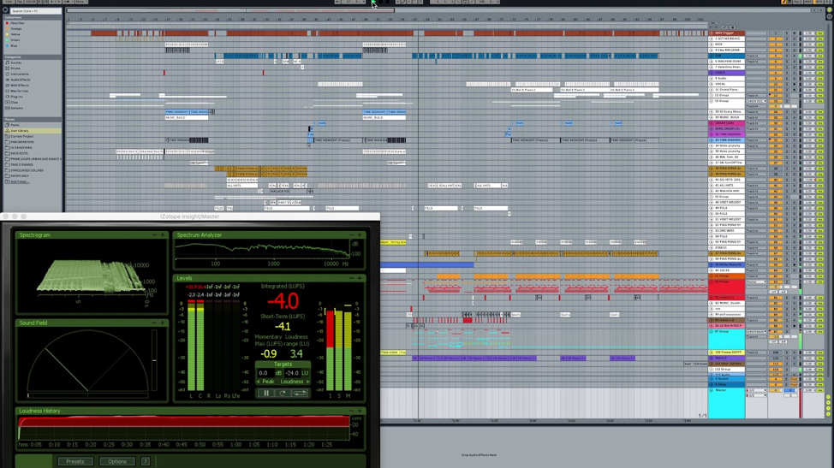Screen dimensions: 834x468
Task: Arm the VOCAL track for recording
Action: (794, 84)
